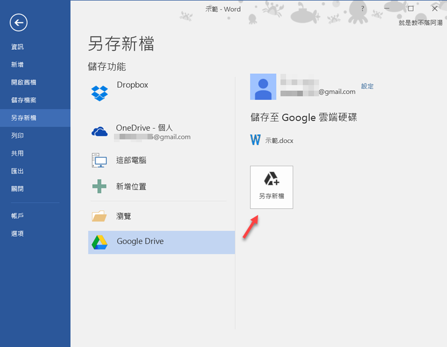Go back using the circled arrow

[18, 22]
